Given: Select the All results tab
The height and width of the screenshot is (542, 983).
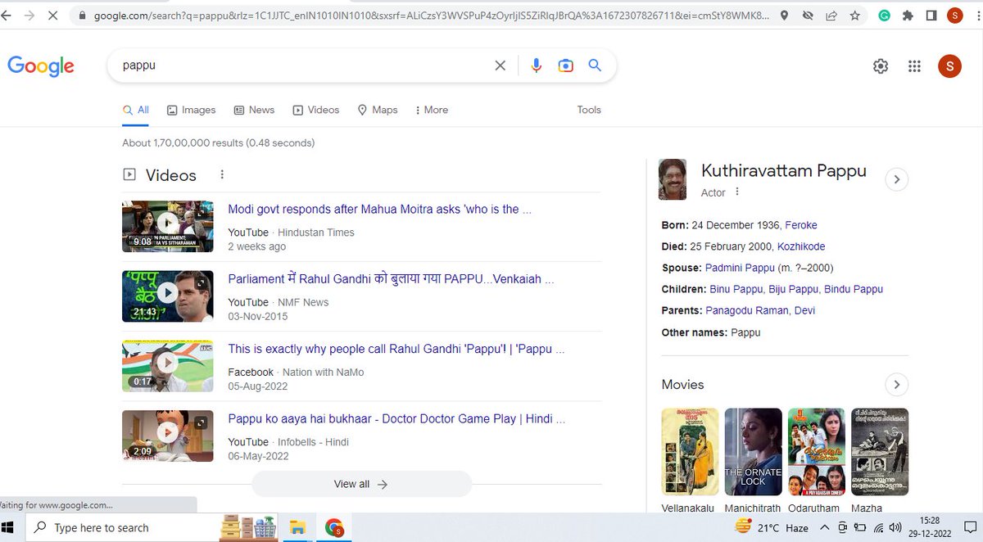Looking at the screenshot, I should pyautogui.click(x=136, y=110).
